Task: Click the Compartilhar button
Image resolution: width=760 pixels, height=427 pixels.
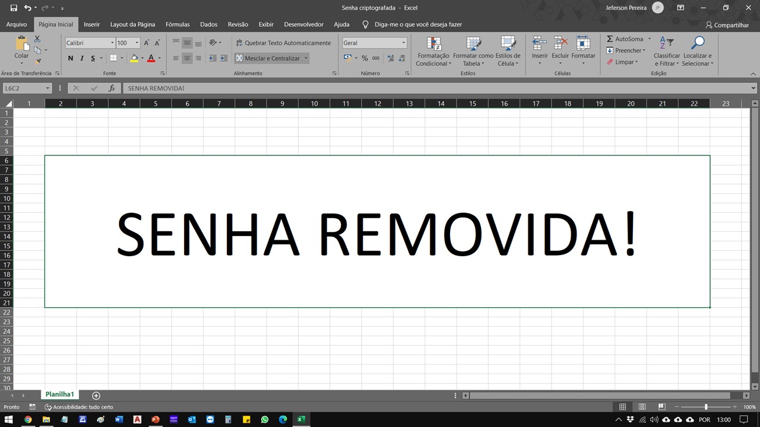Action: (727, 25)
